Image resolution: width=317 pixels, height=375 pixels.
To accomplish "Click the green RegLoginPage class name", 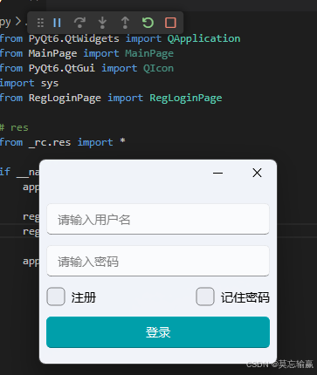I will pyautogui.click(x=186, y=98).
